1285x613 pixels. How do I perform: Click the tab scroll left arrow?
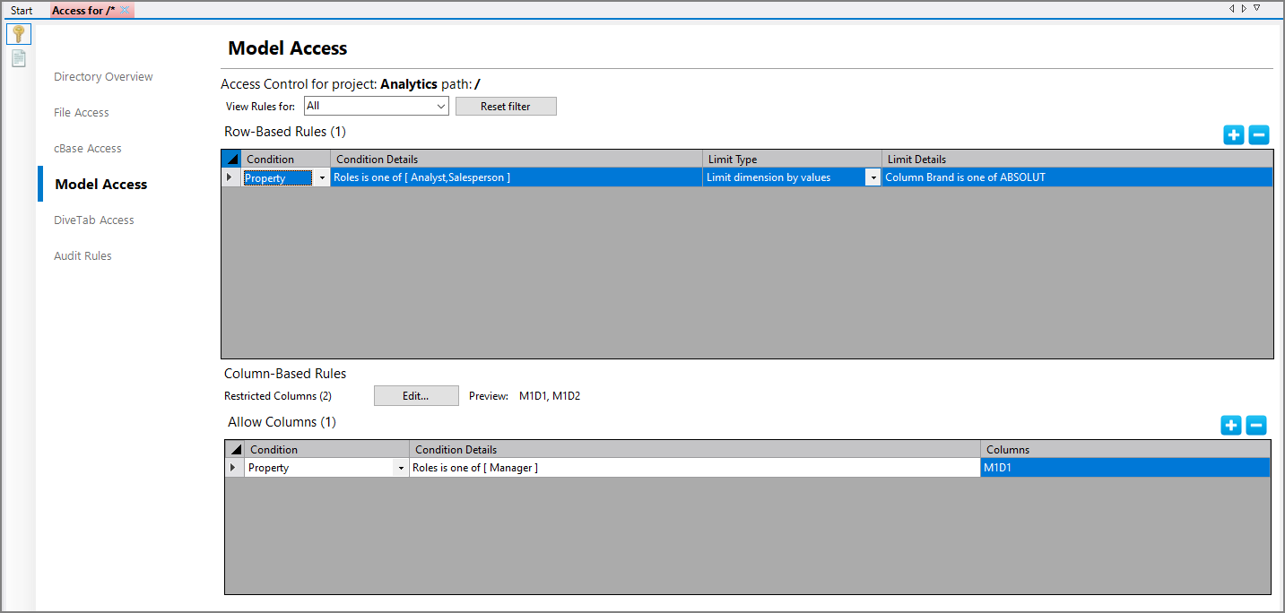click(x=1232, y=8)
